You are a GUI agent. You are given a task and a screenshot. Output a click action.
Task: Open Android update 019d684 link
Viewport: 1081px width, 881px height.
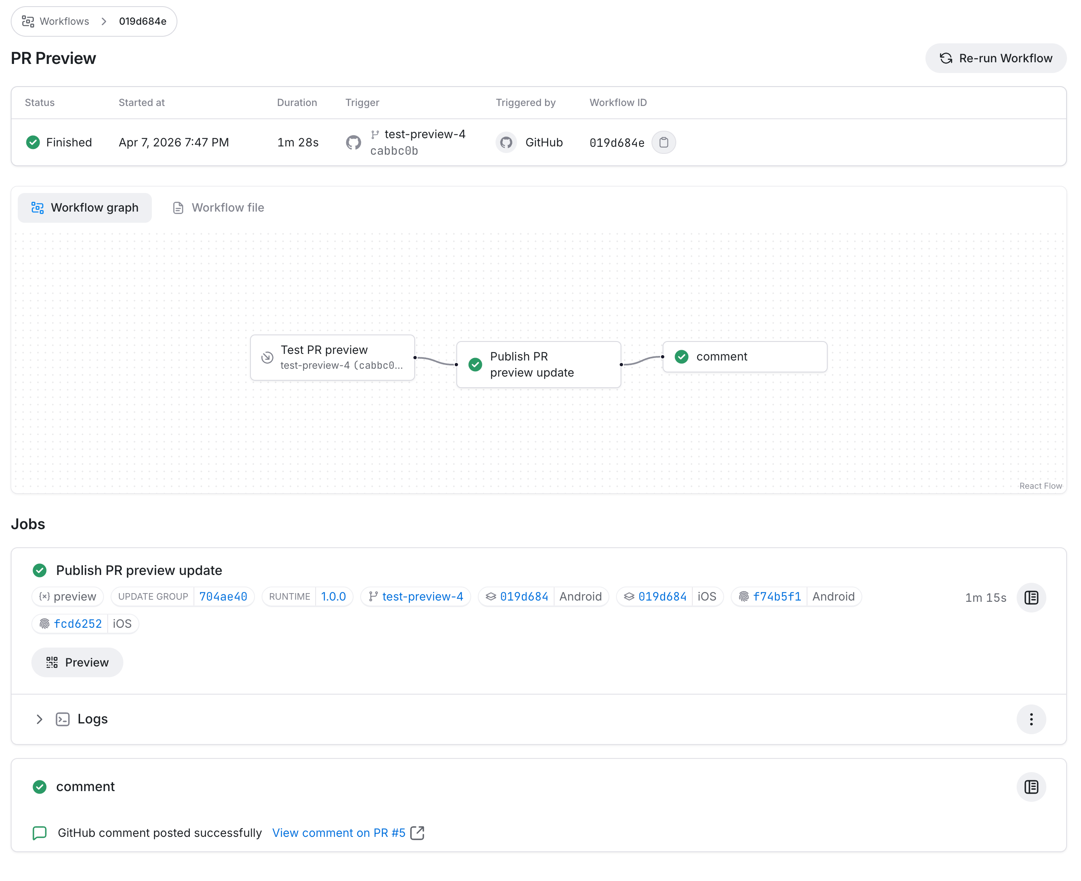pos(524,597)
